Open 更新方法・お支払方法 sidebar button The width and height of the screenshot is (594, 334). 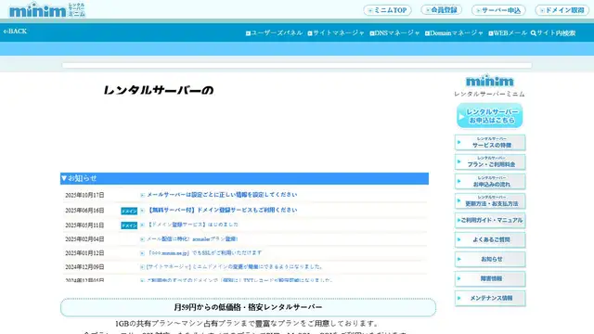[x=490, y=201]
